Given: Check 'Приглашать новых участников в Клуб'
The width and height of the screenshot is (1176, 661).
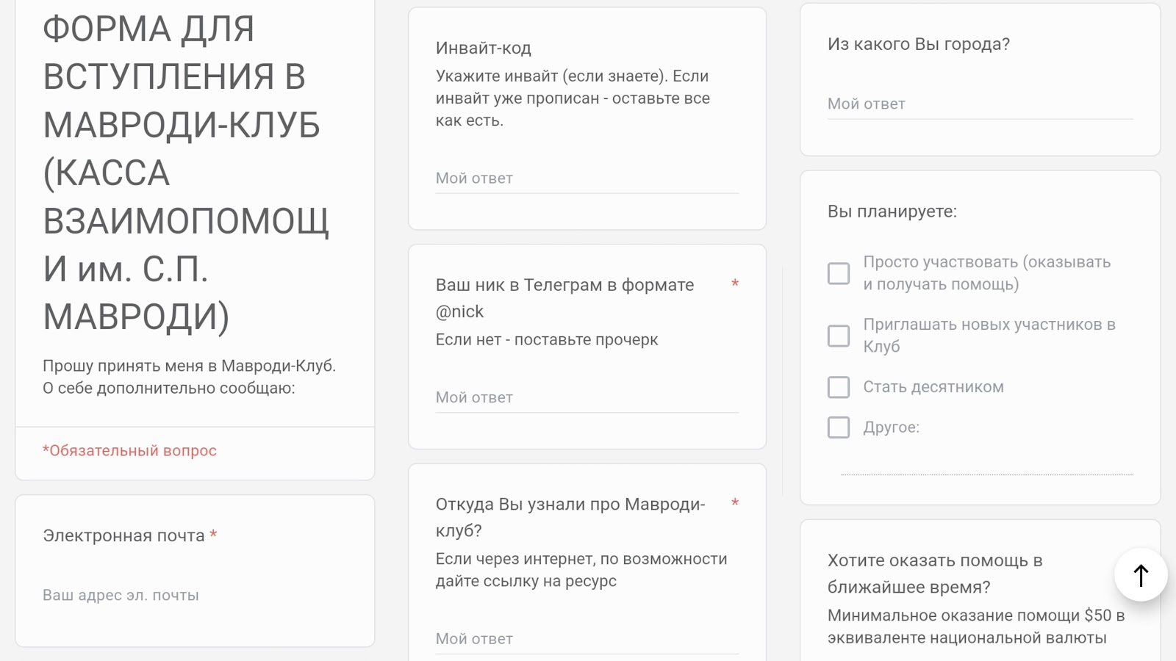Looking at the screenshot, I should click(x=839, y=336).
